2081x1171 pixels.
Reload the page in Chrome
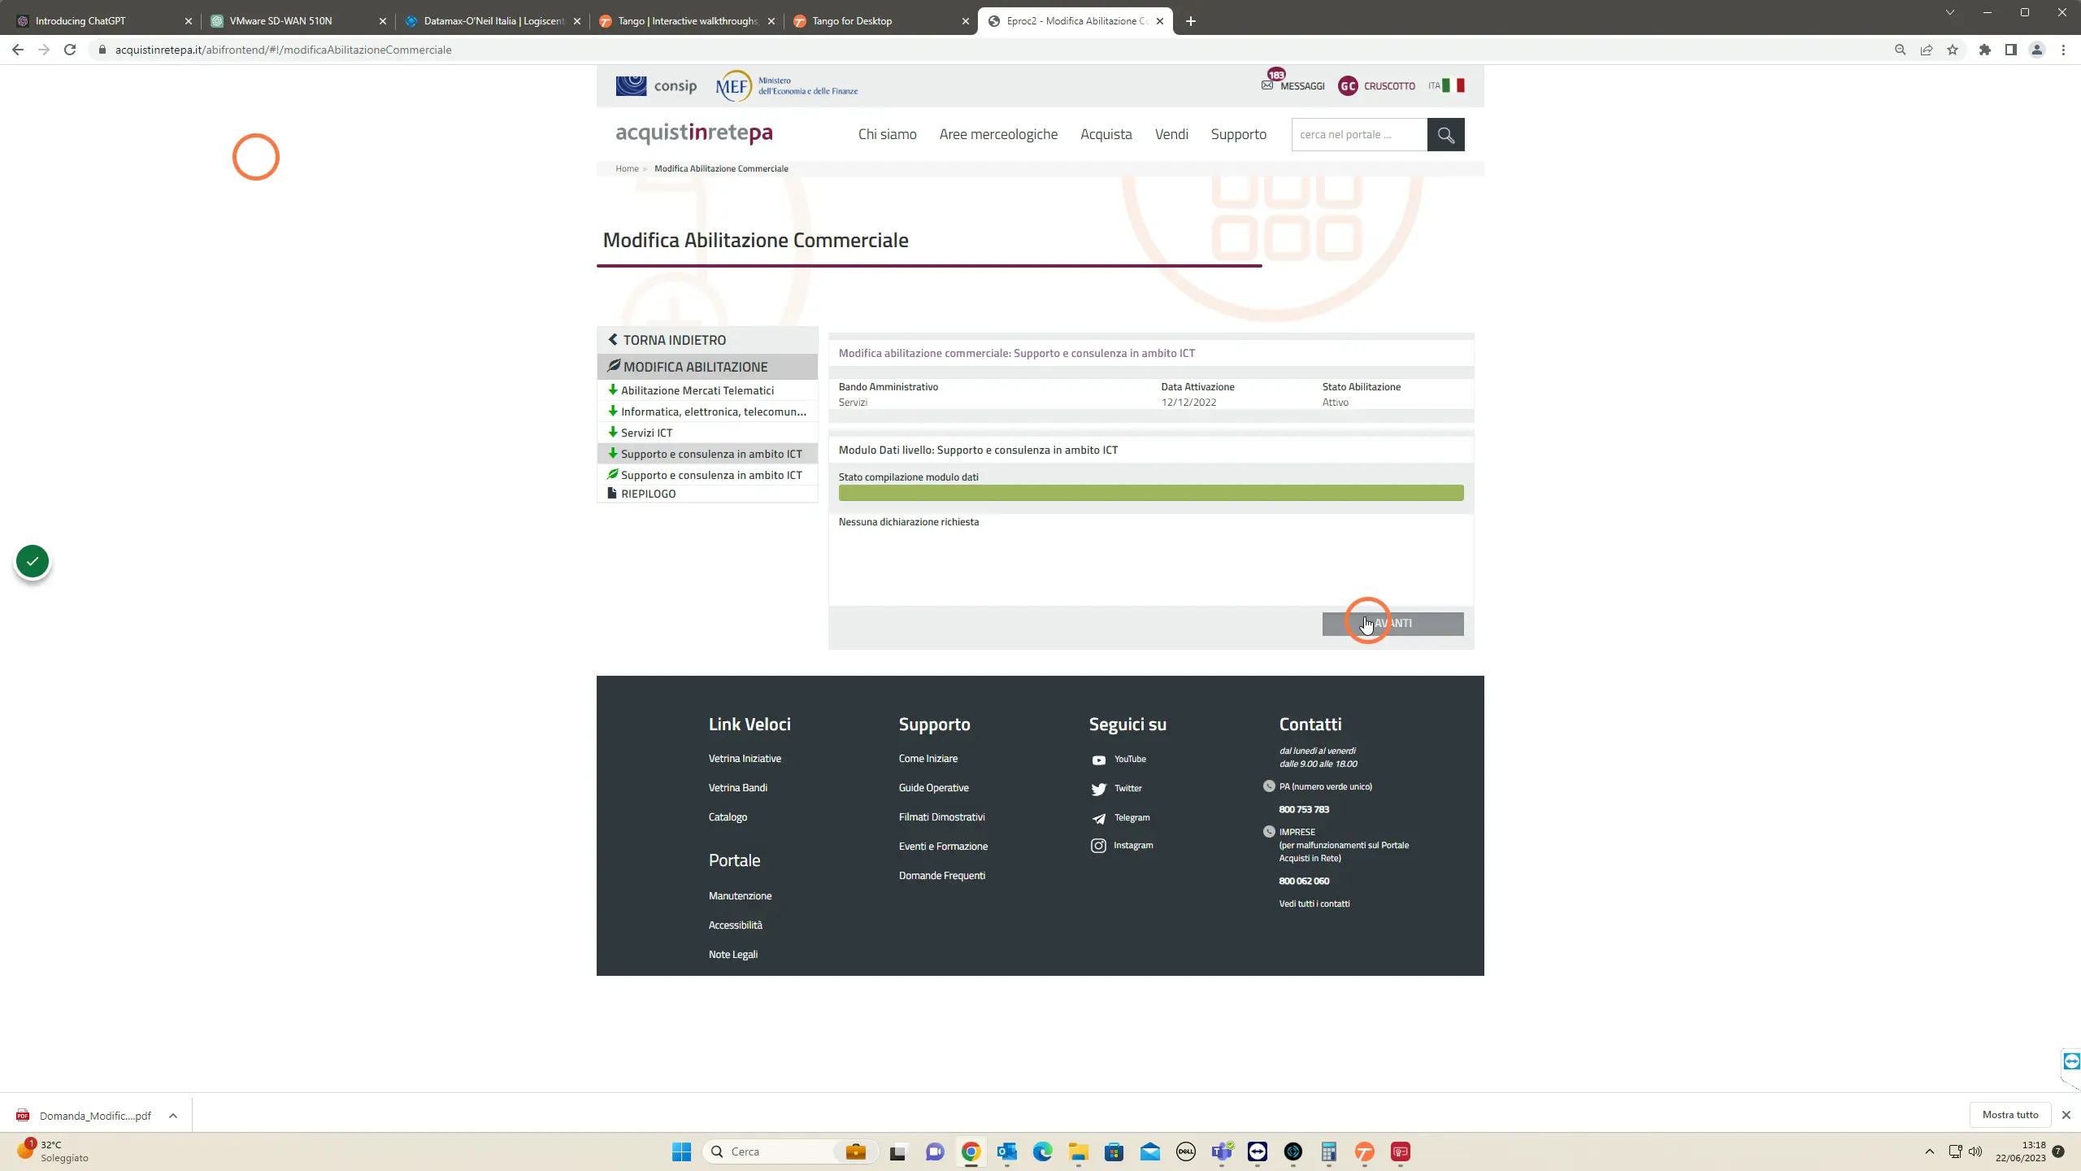(70, 50)
